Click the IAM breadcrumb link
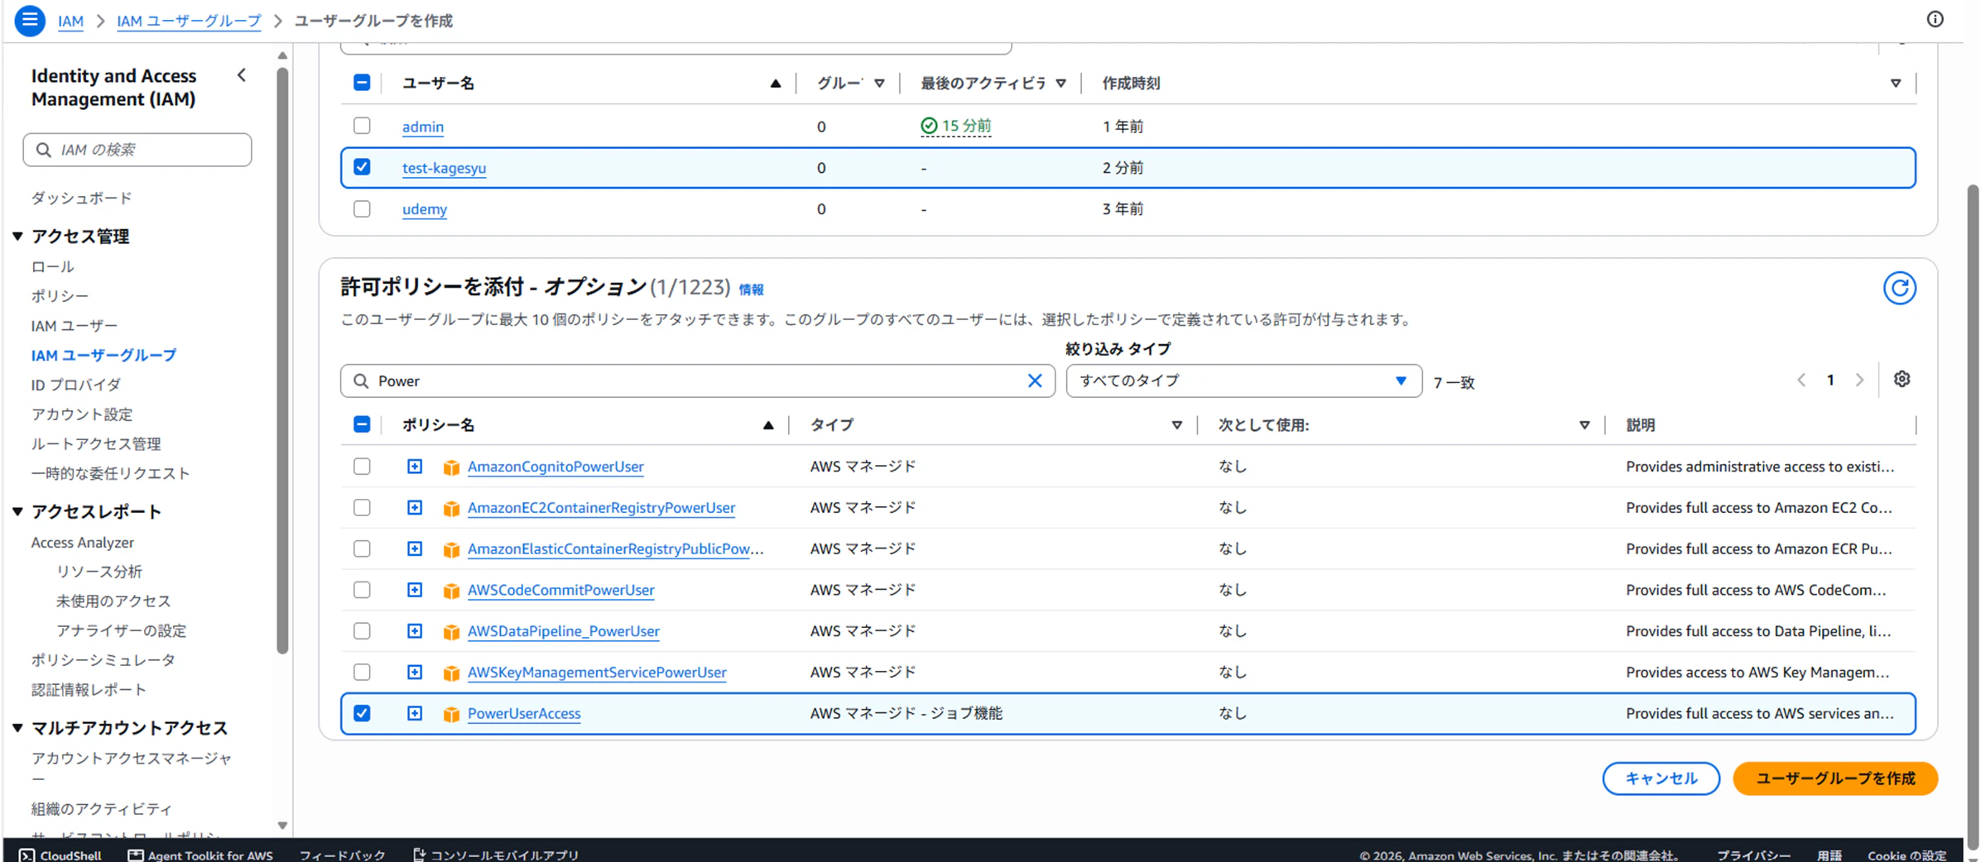Viewport: 1981px width, 862px height. [x=70, y=21]
